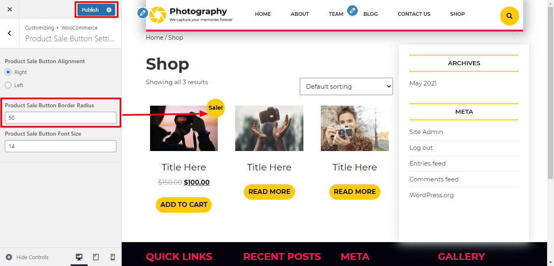Select Right alignment radio button
Screen dimensions: 554x266
coord(8,72)
